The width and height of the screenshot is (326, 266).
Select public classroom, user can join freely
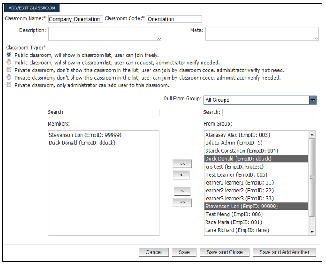click(x=9, y=55)
